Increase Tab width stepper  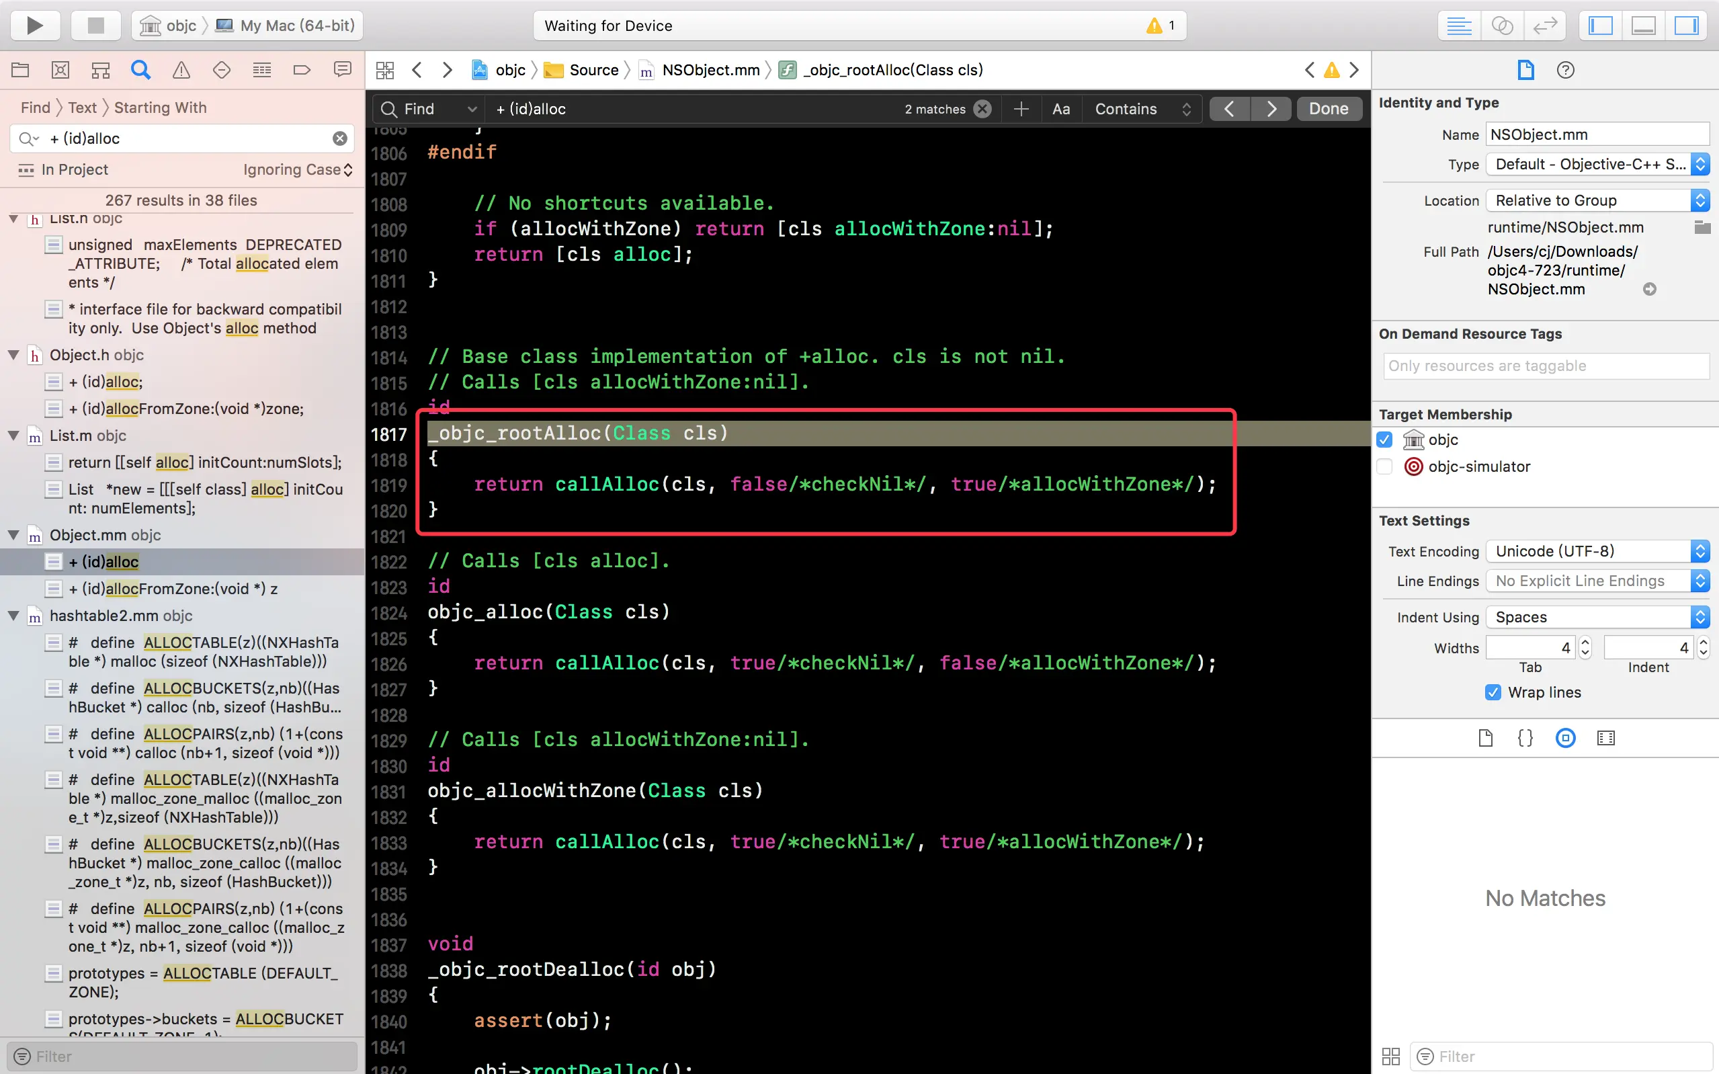click(x=1585, y=642)
